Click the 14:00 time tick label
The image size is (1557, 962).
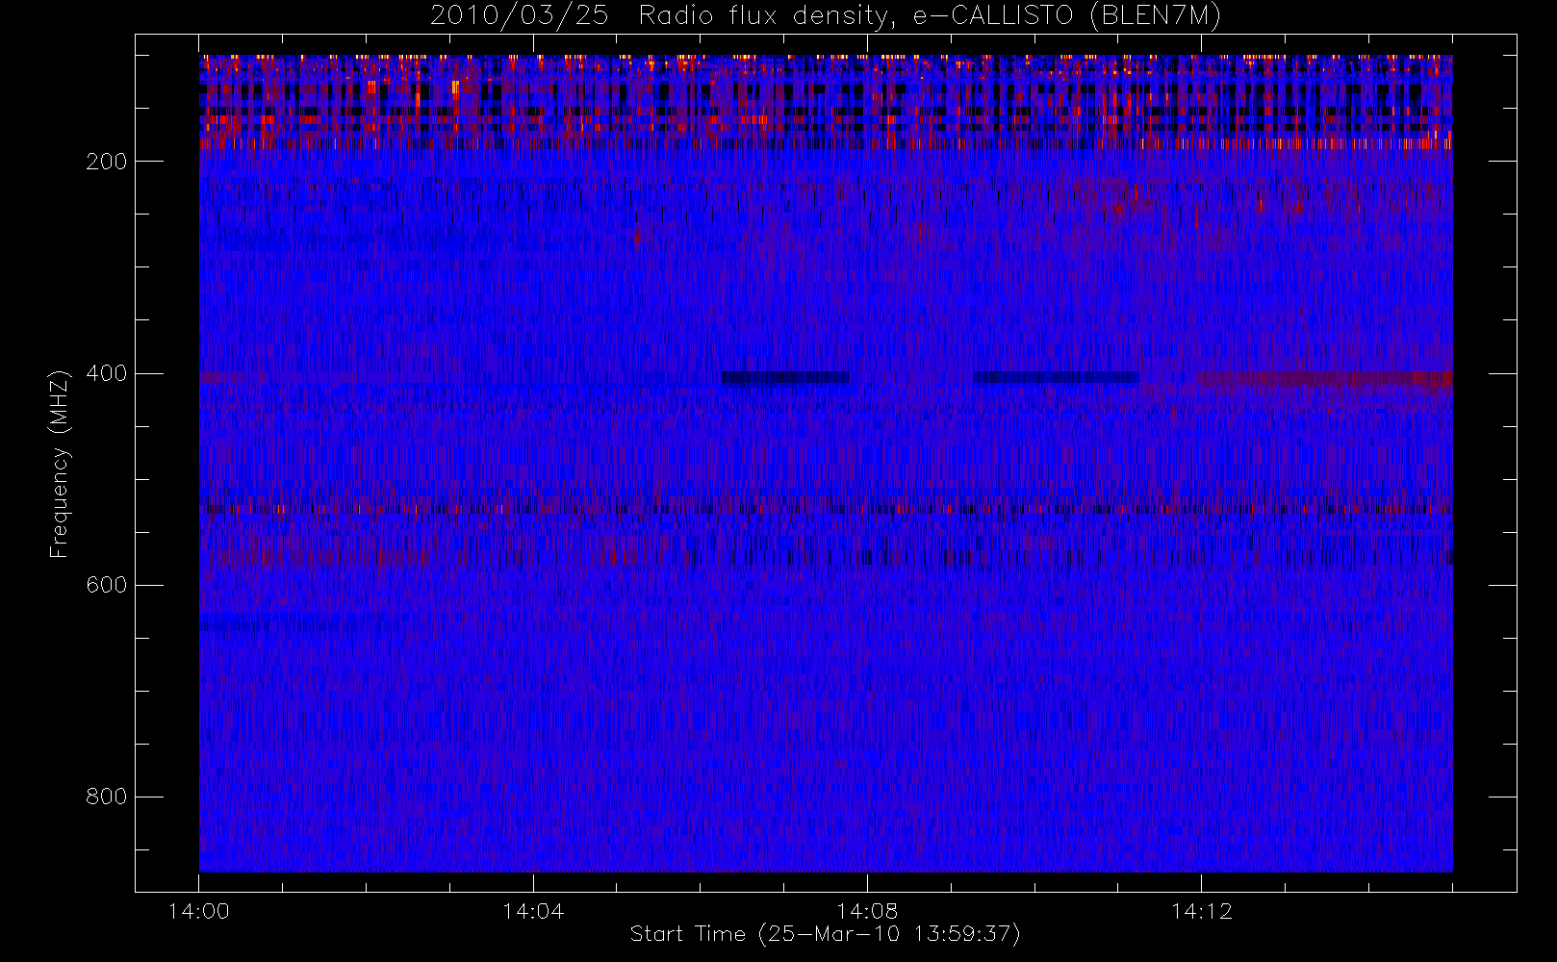tap(199, 911)
